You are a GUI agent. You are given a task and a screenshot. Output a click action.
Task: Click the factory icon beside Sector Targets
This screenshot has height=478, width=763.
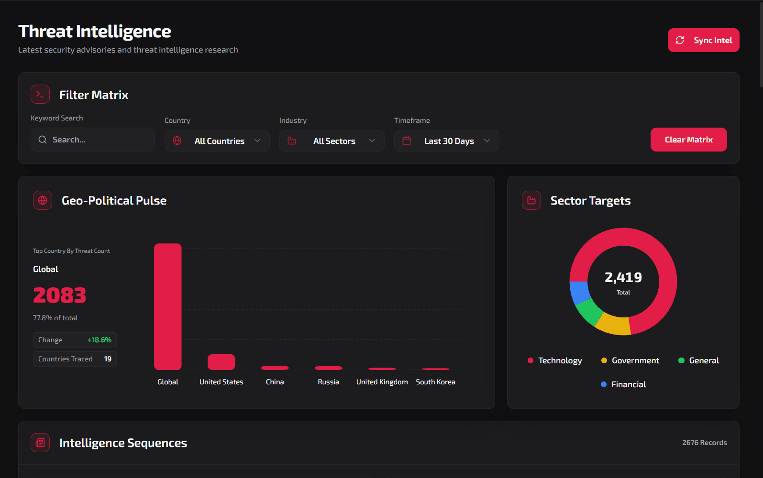531,200
